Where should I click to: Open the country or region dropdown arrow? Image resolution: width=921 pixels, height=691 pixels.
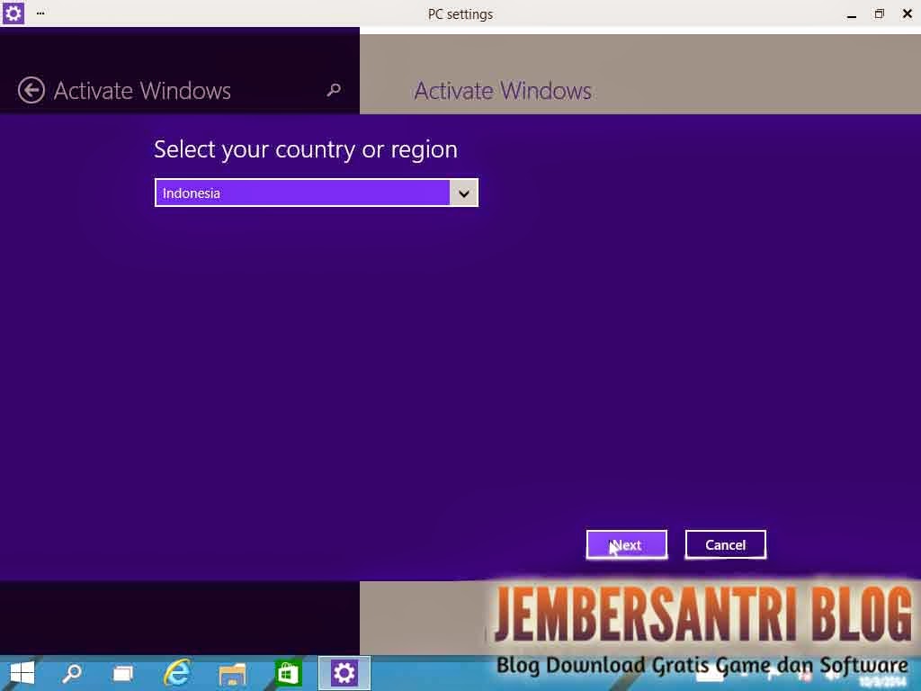464,193
